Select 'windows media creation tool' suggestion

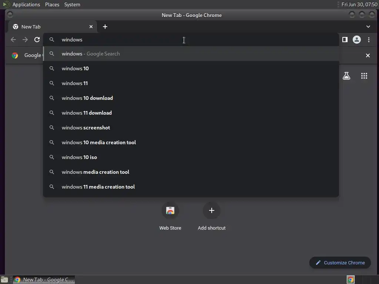click(191, 172)
